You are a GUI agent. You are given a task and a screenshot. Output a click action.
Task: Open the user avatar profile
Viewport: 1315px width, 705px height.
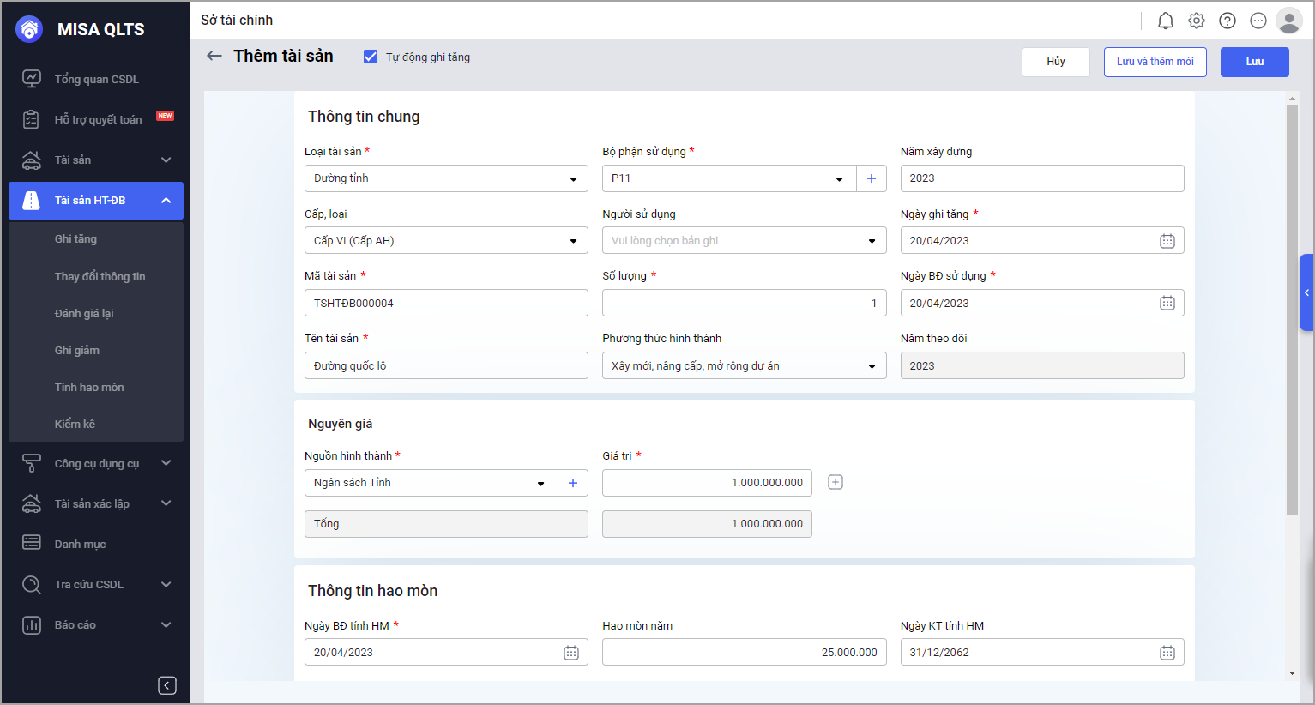point(1288,21)
